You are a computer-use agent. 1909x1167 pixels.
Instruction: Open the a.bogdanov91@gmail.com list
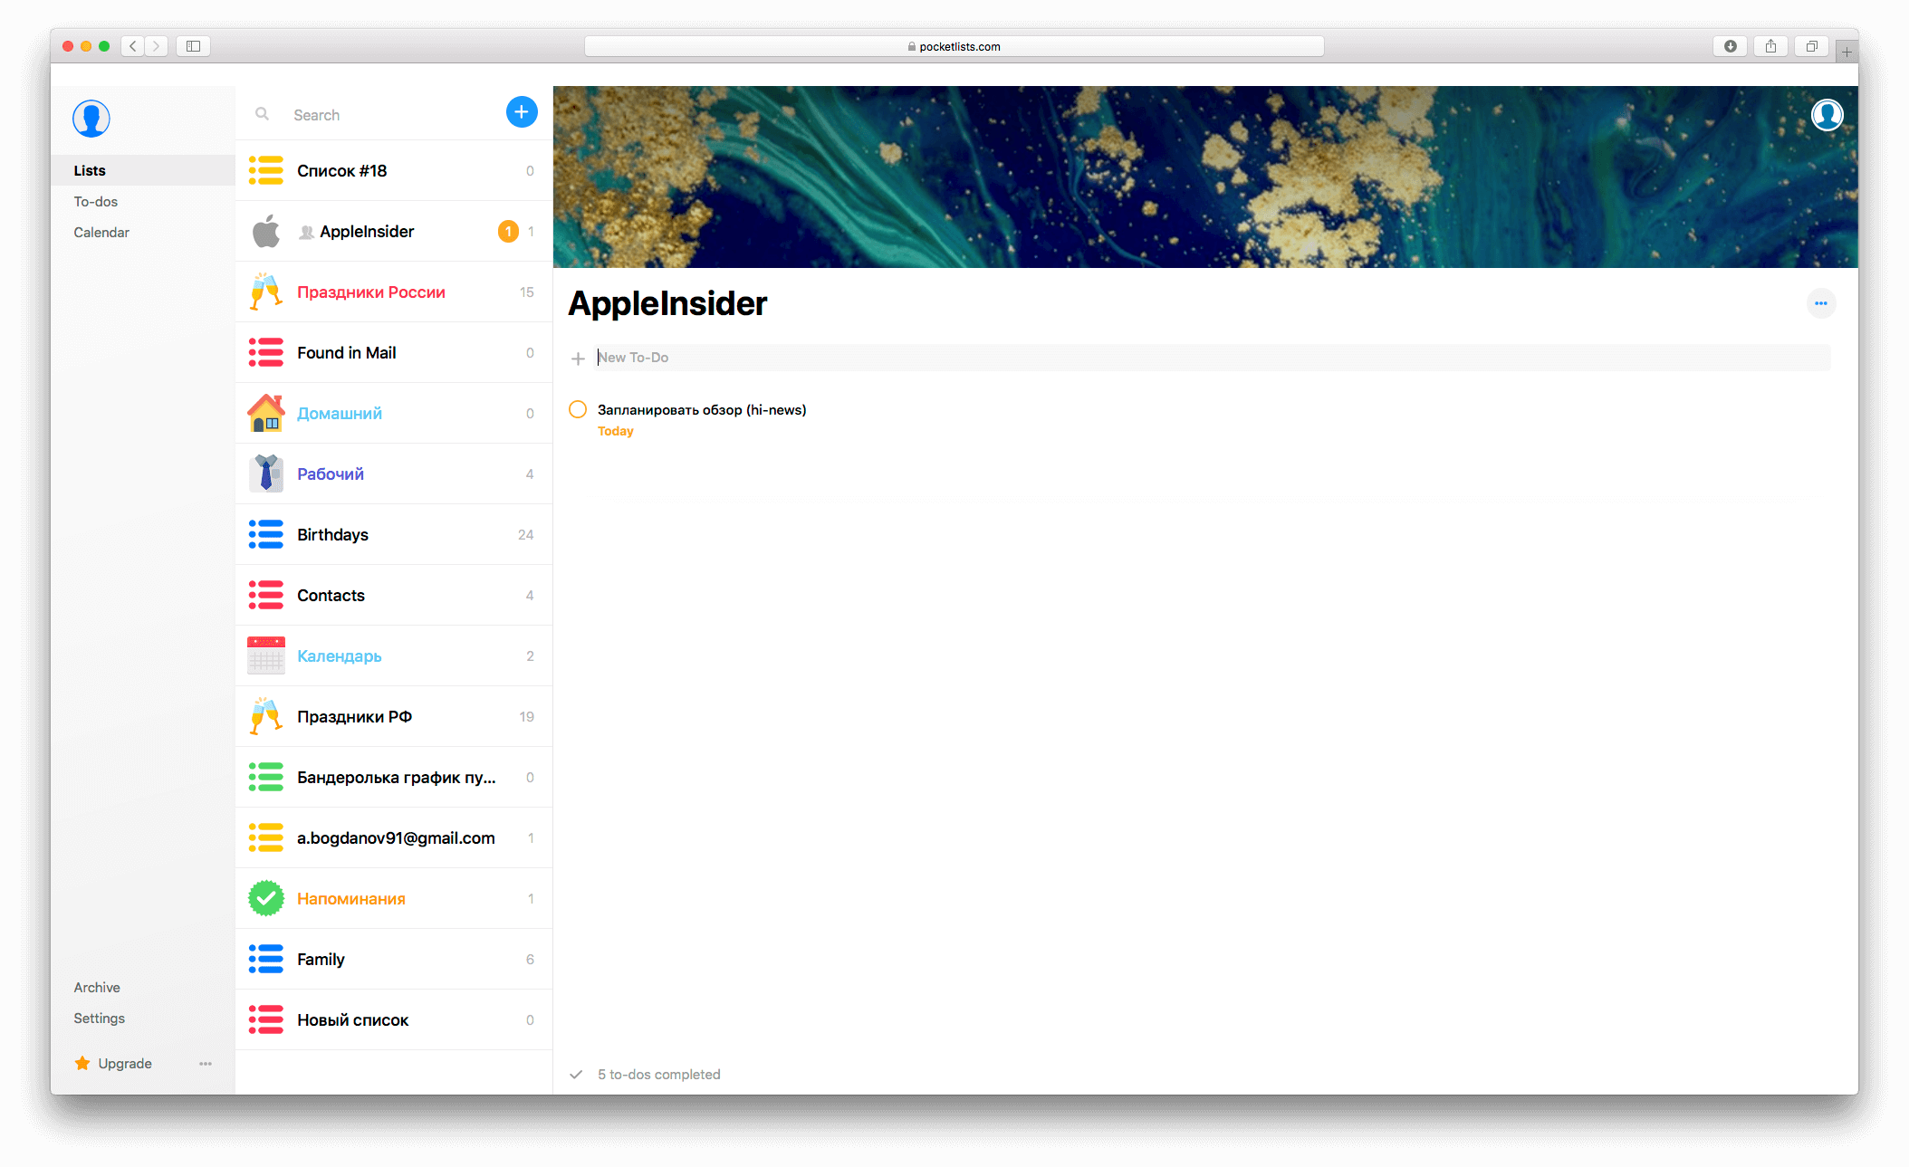click(394, 837)
